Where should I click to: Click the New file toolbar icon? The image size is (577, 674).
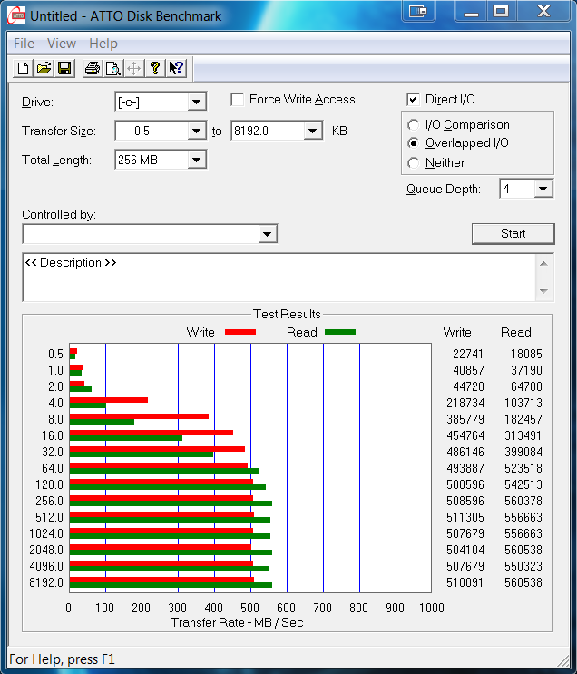23,68
